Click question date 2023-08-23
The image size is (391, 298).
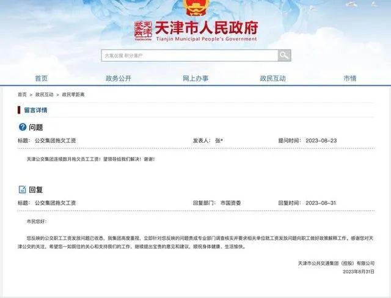coord(321,140)
